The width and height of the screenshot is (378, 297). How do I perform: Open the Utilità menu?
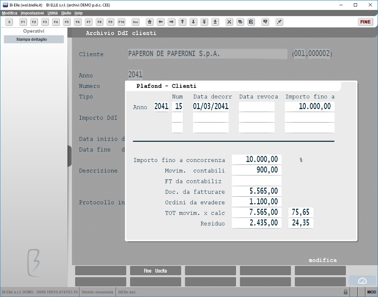(52, 13)
